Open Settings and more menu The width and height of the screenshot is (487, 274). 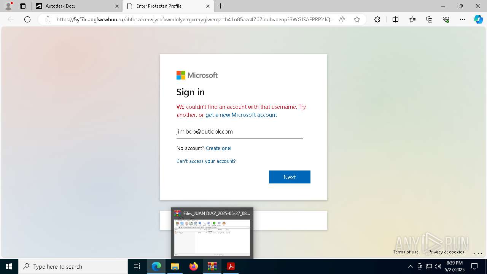click(463, 19)
